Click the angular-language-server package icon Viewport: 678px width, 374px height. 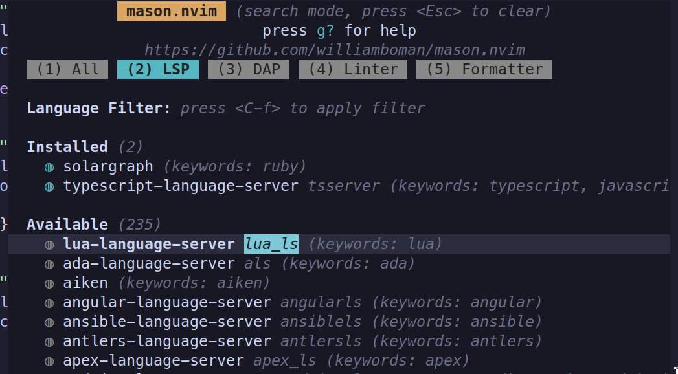(x=49, y=303)
